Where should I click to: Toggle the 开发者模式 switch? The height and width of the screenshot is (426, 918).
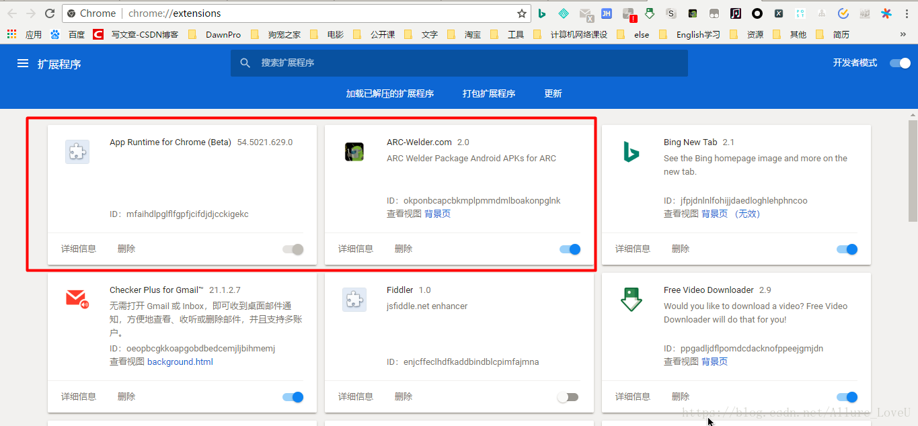[x=900, y=63]
